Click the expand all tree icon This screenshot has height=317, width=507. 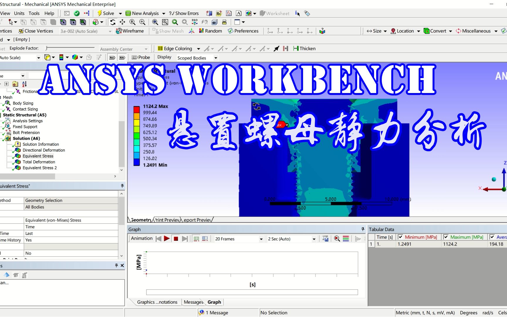[6, 84]
